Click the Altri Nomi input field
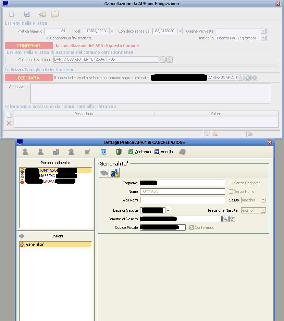284x321 pixels. [183, 200]
